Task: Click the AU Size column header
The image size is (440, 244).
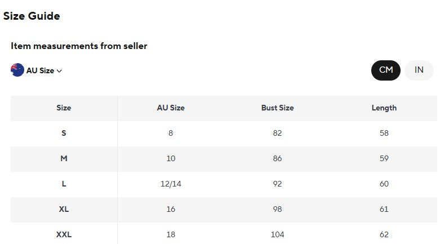Action: tap(171, 108)
